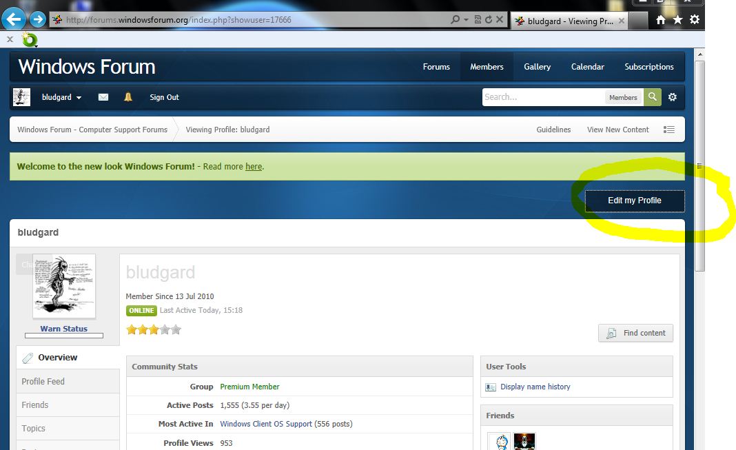
Task: Open the Gallery navigation tab
Action: pyautogui.click(x=537, y=67)
